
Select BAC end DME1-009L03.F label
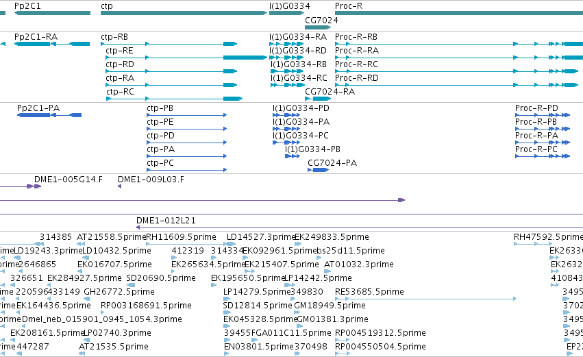tap(151, 180)
